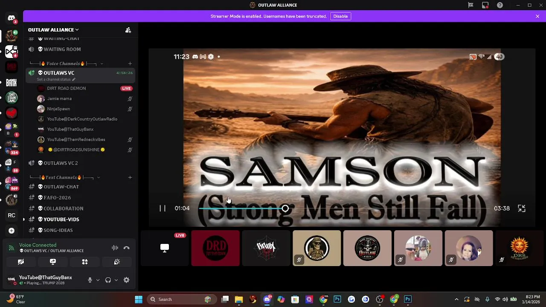Open OUTLAW ALLIANCE server dropdown

[x=53, y=30]
